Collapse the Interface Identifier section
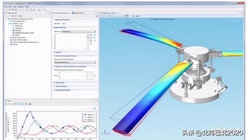Screen dimensions: 247x140 point(54,20)
